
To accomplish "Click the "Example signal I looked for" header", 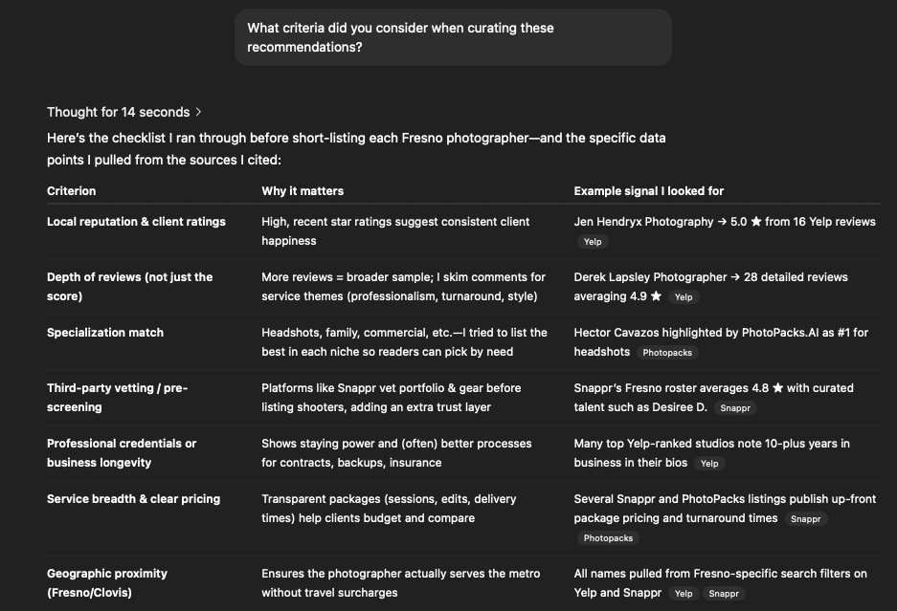I will coord(649,191).
